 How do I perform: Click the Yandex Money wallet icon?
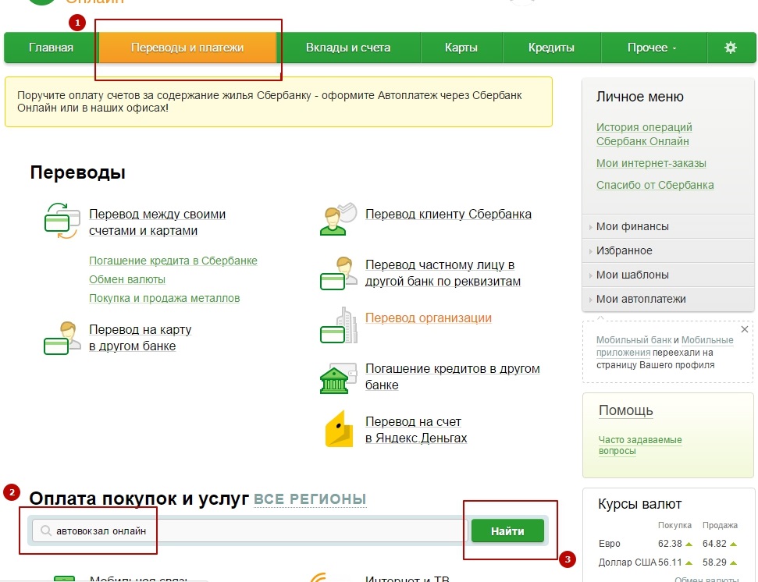[x=340, y=429]
